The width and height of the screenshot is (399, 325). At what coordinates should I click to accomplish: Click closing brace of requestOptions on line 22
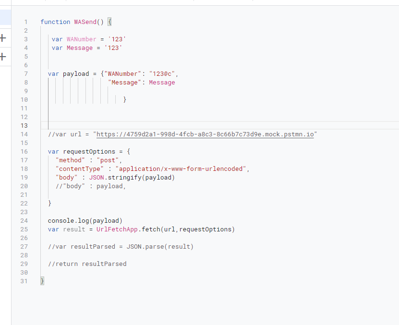click(x=49, y=203)
